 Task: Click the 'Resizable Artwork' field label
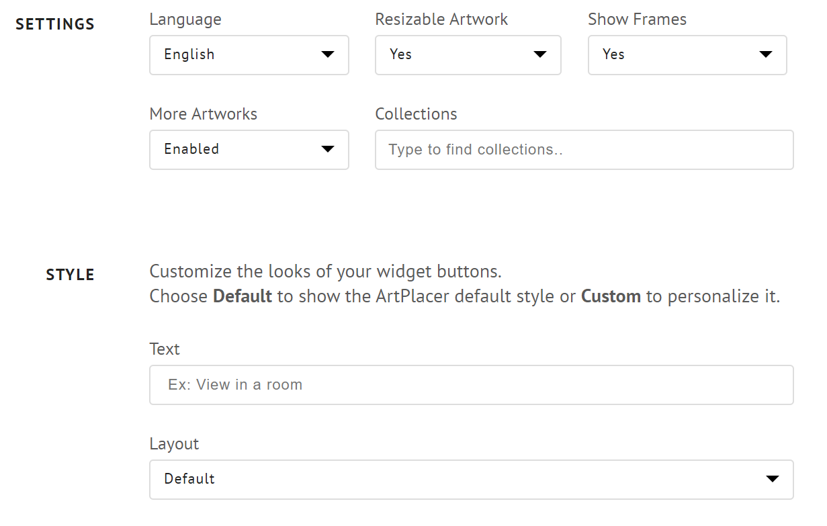pos(441,19)
